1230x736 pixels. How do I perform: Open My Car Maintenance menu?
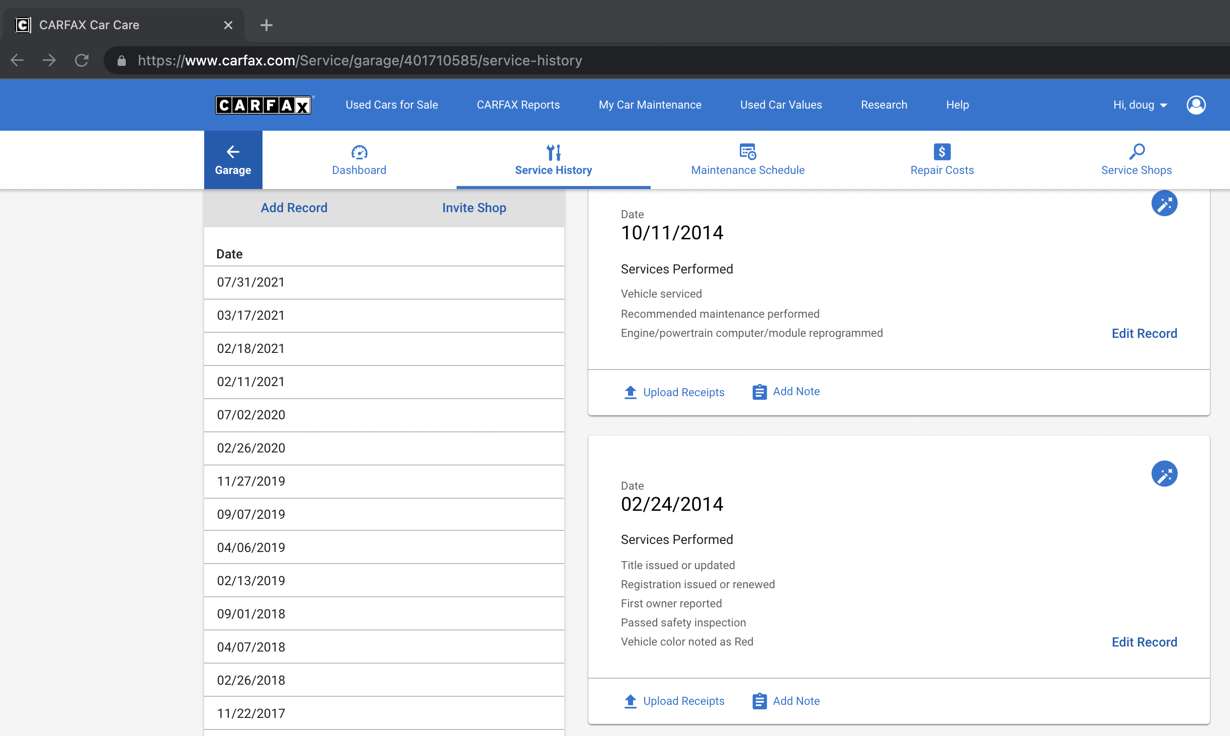[650, 105]
